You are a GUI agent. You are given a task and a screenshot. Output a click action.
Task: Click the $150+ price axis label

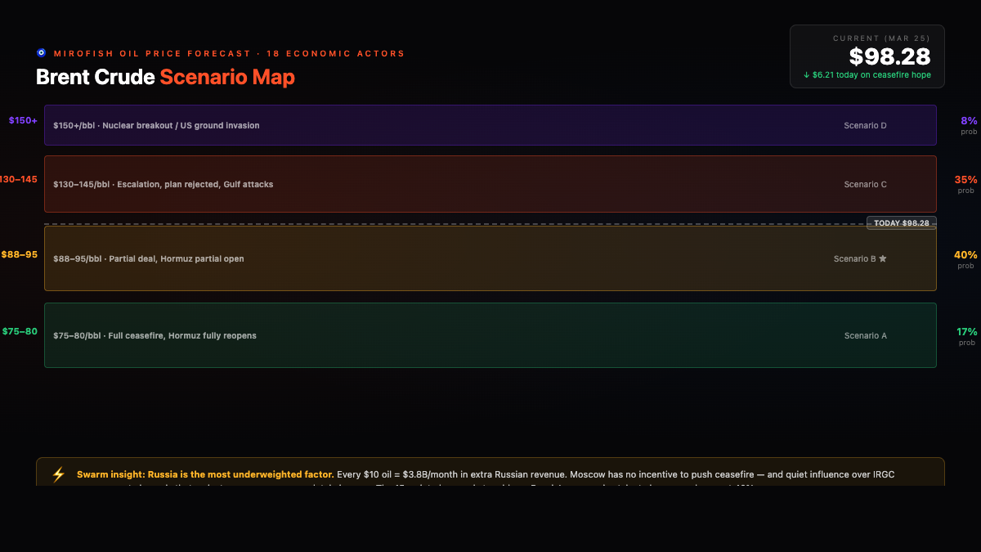click(23, 121)
